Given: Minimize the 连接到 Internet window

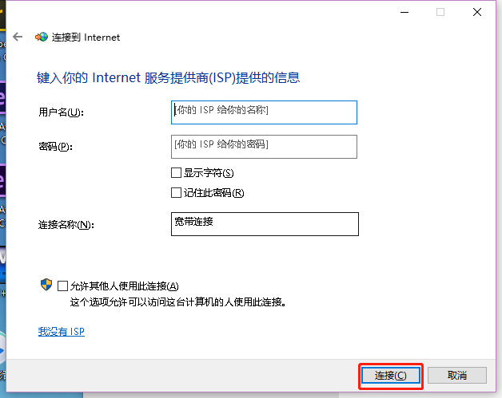Looking at the screenshot, I should pyautogui.click(x=404, y=12).
